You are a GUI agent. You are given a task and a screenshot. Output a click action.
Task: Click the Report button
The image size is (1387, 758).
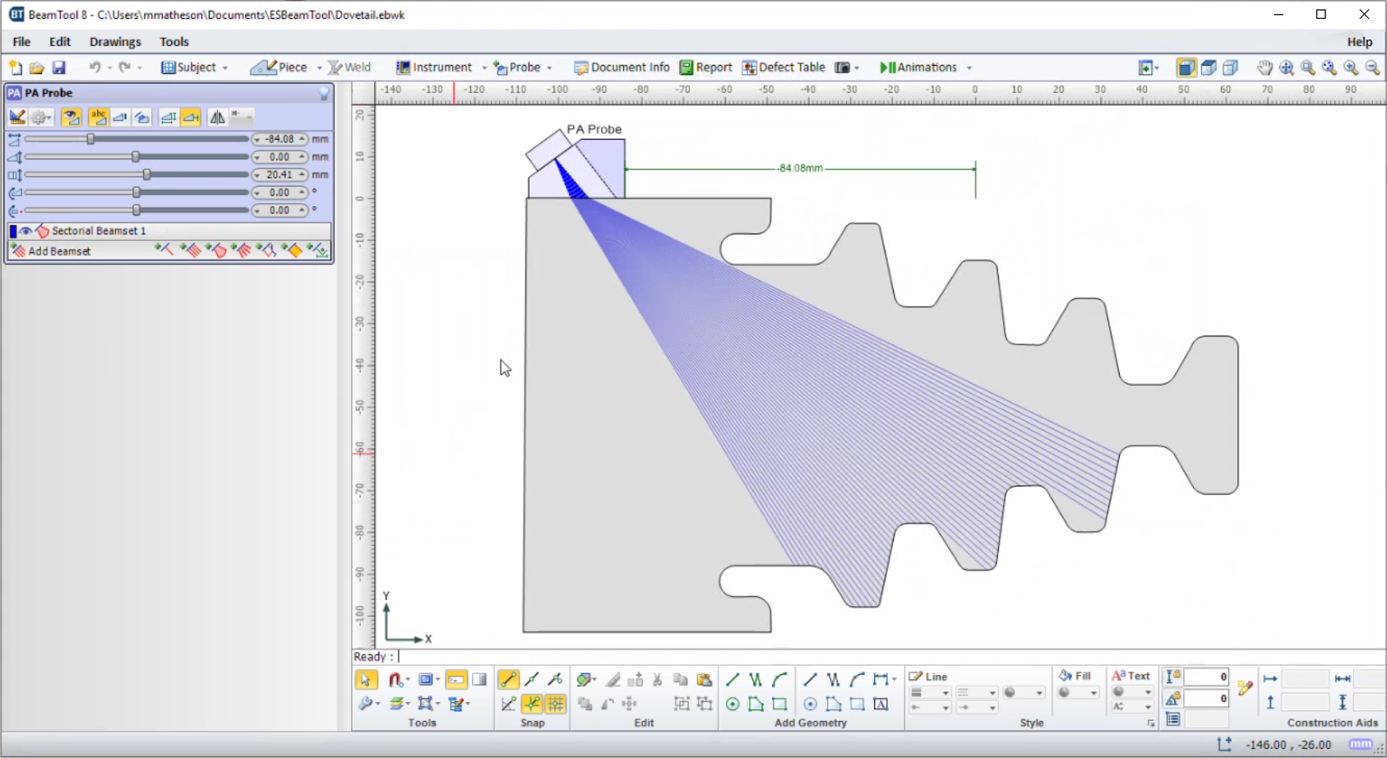(x=705, y=67)
